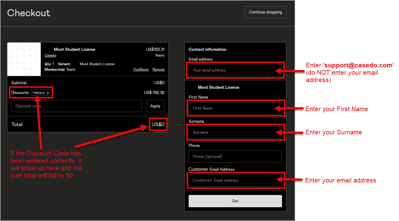Screen dimensions: 399x221
Task: Click the Subtotal label
Action: (x=19, y=83)
